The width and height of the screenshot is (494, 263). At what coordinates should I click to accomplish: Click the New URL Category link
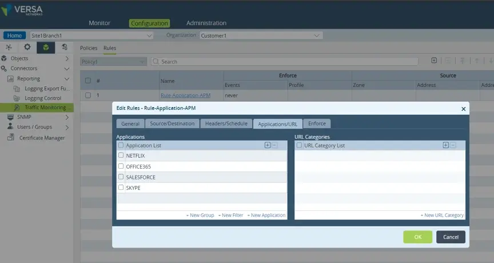(442, 216)
